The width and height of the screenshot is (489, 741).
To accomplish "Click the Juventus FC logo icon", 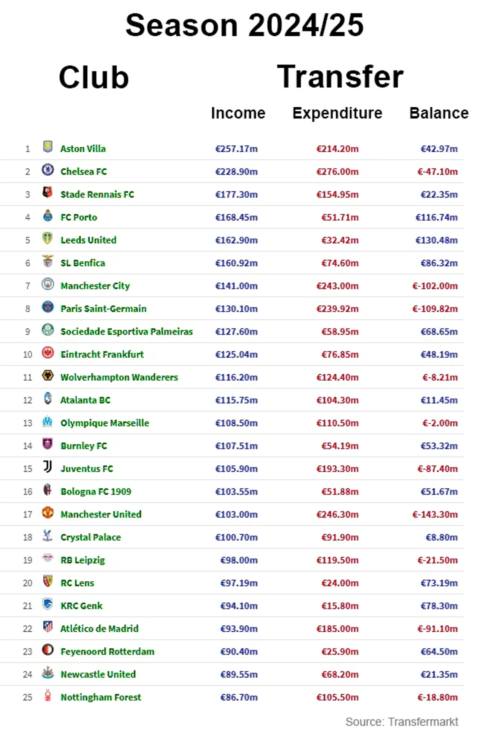I will (48, 467).
